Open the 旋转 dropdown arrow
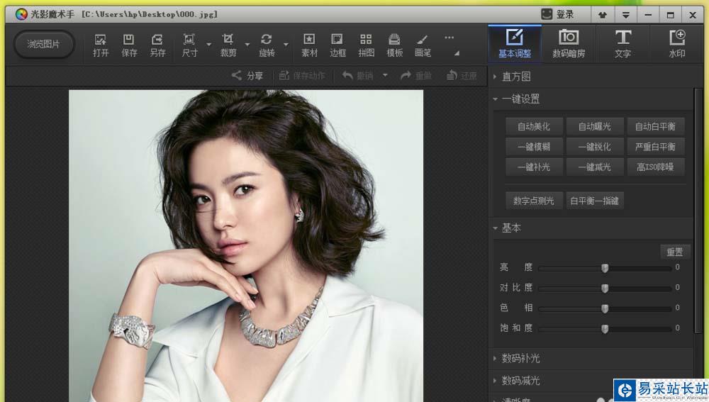The width and height of the screenshot is (709, 402). pos(286,45)
